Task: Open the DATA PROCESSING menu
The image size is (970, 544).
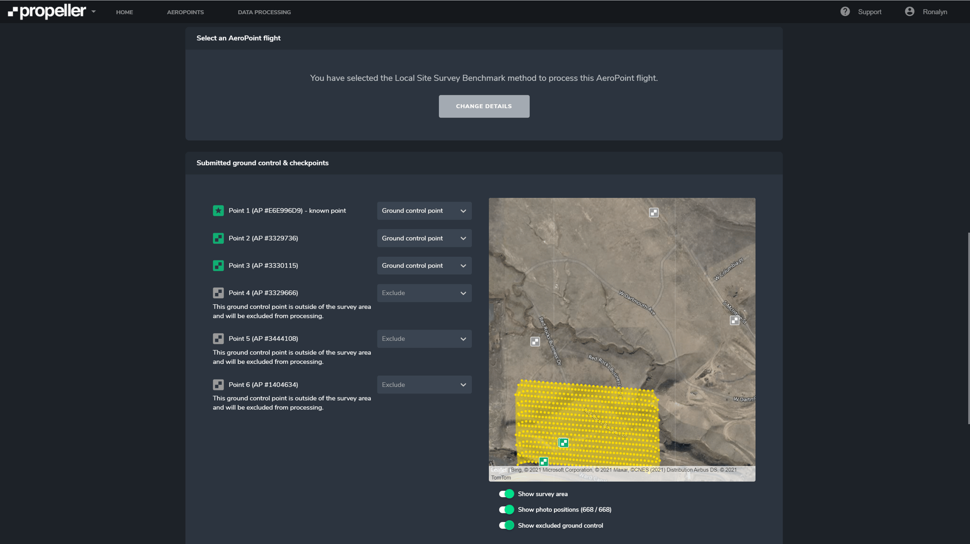Action: point(264,12)
